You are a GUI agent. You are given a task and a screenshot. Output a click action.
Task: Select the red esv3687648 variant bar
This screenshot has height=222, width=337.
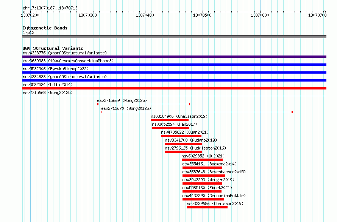[x=204, y=176]
